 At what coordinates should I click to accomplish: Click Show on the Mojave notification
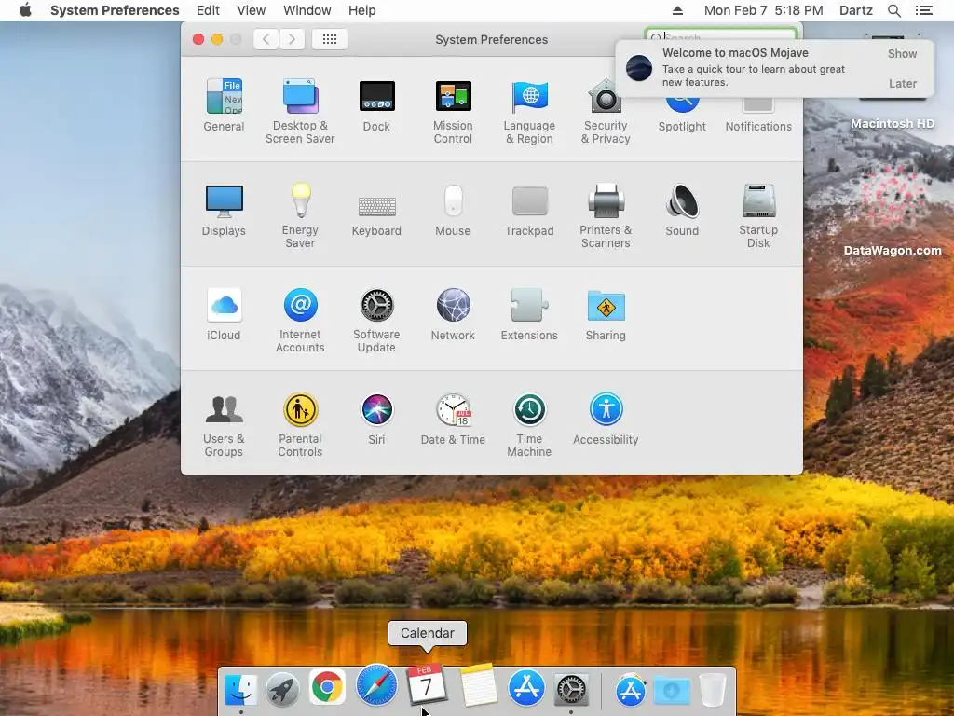(902, 53)
